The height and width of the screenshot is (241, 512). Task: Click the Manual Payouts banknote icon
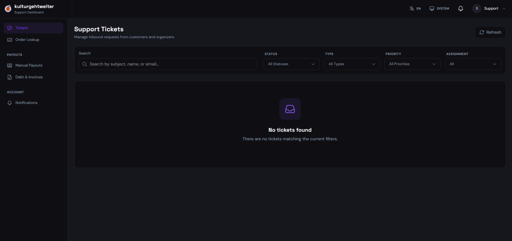click(10, 65)
